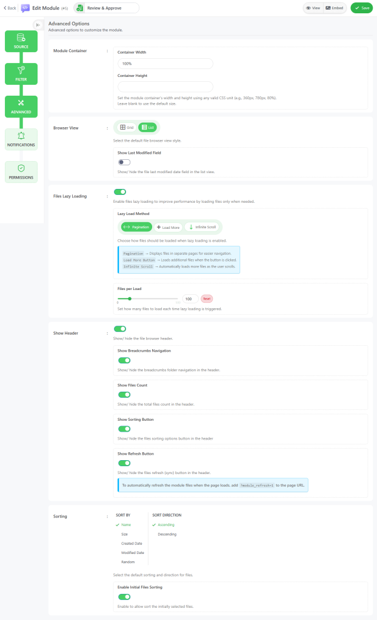Viewport: 377px width, 620px height.
Task: Select Infinite Scroll lazy load method
Action: coord(203,227)
